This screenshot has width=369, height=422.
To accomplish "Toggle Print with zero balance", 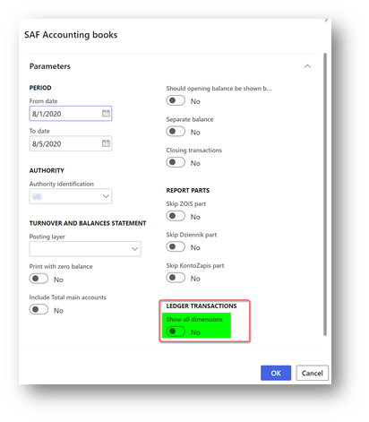I will click(39, 279).
